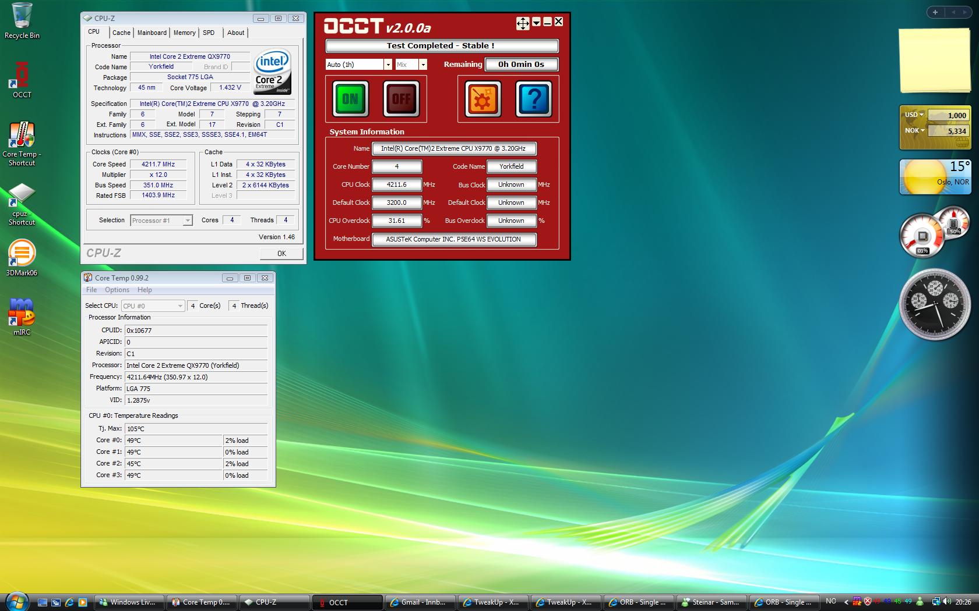Click Core Voltage 1.432 V in CPU-Z
The height and width of the screenshot is (611, 979).
(x=230, y=88)
